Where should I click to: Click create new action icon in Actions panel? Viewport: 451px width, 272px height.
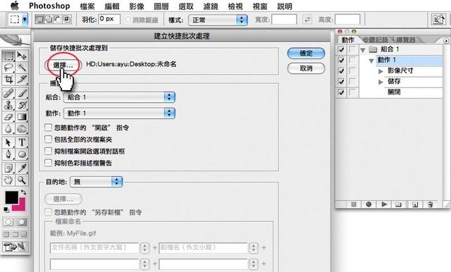point(415,204)
